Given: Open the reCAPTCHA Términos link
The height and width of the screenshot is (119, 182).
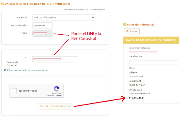Looking at the screenshot, I should (x=58, y=96).
